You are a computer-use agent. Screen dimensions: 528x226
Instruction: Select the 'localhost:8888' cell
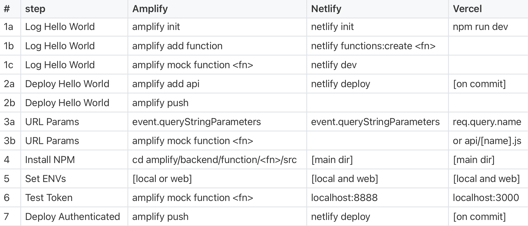344,198
